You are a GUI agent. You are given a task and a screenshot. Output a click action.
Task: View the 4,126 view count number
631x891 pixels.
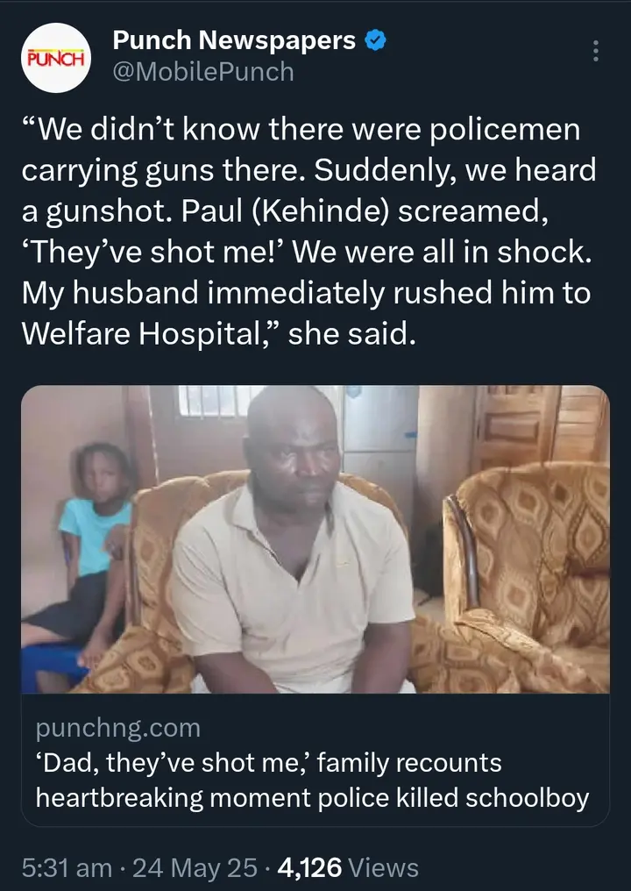(x=310, y=867)
